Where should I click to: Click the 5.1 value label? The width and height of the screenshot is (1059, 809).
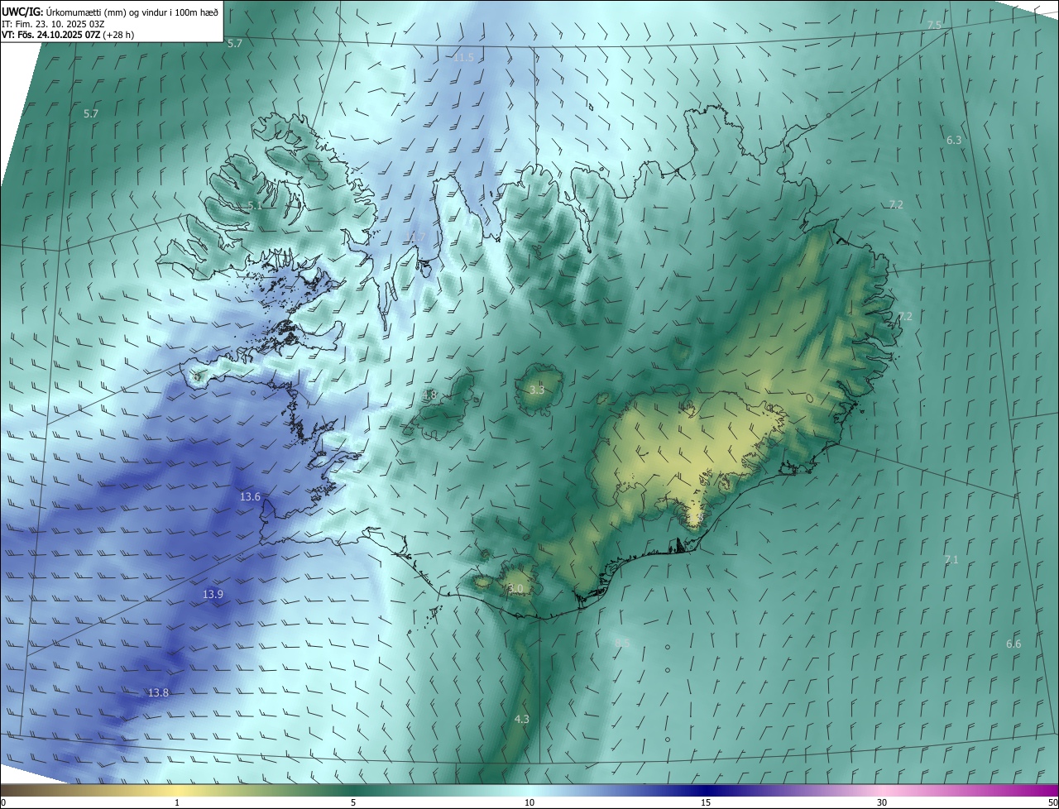[255, 206]
